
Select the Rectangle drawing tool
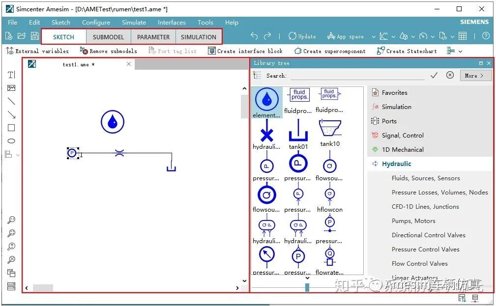[11, 128]
